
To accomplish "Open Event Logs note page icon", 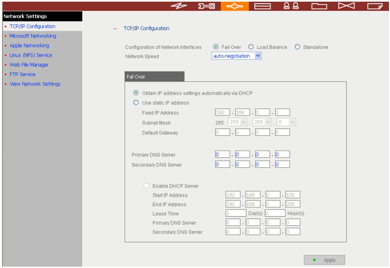I will point(375,6).
